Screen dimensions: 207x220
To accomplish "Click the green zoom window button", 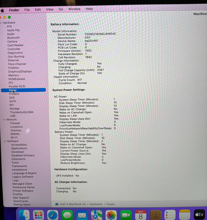I will coord(9,17).
